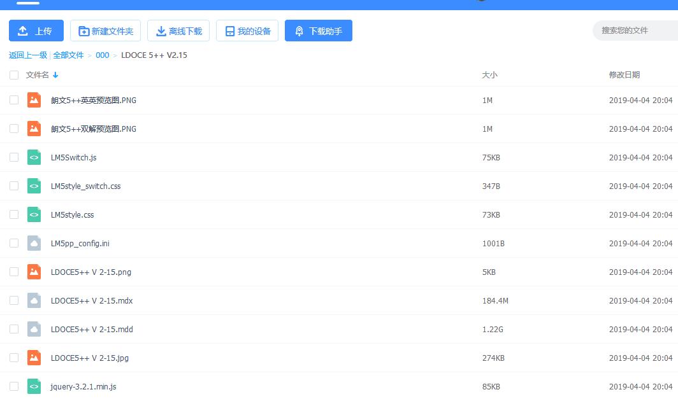This screenshot has width=678, height=399.
Task: Sort by 文件名 arrow icon
Action: [55, 75]
